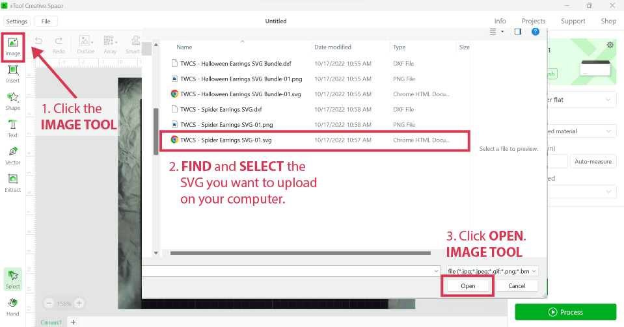The width and height of the screenshot is (624, 327).
Task: Select Halloween Earrings SVG Bundle.dxf file
Action: click(x=236, y=64)
